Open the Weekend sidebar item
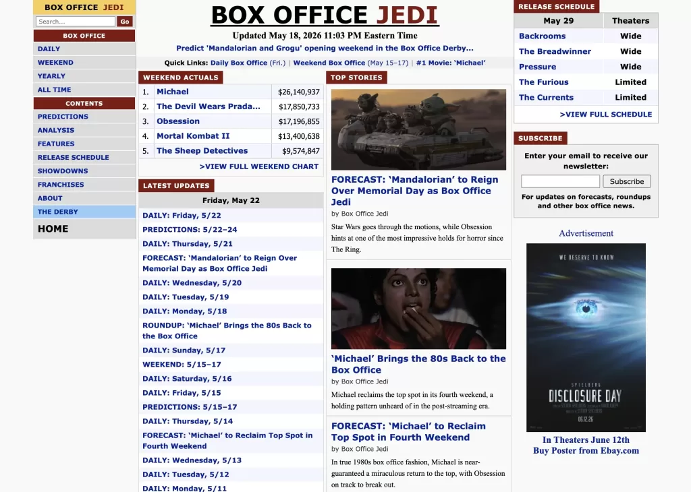The height and width of the screenshot is (492, 691). click(x=84, y=63)
